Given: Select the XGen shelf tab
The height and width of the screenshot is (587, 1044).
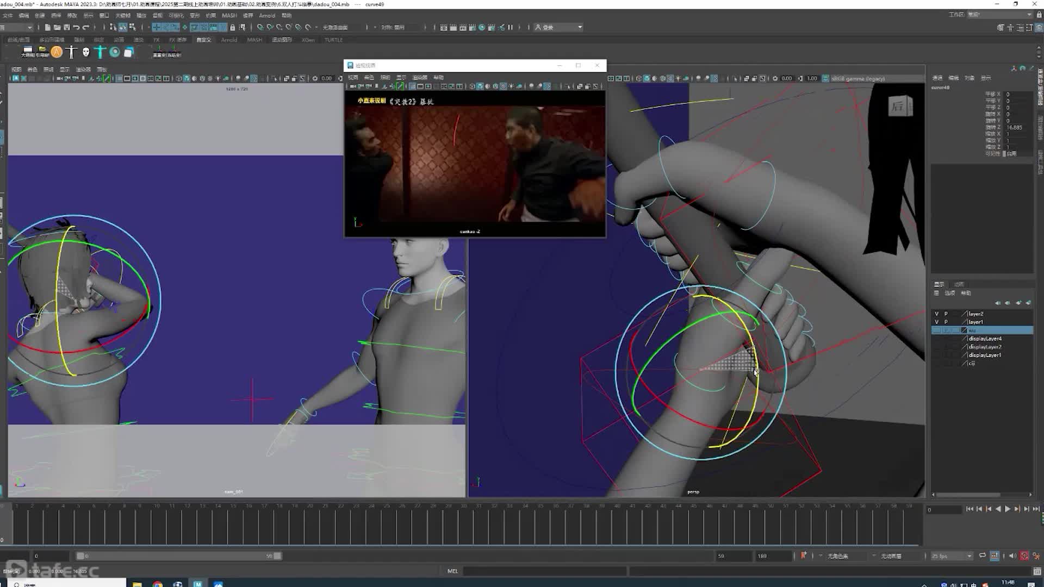Looking at the screenshot, I should (308, 40).
